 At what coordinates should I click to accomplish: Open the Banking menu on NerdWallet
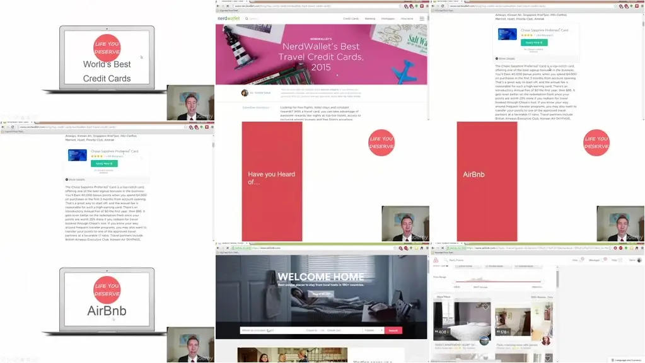(370, 18)
